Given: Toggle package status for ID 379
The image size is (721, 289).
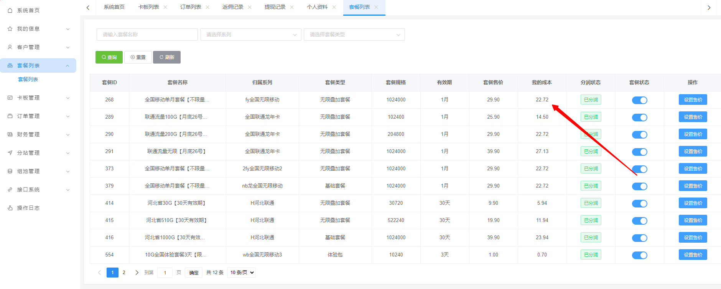Looking at the screenshot, I should pyautogui.click(x=639, y=186).
